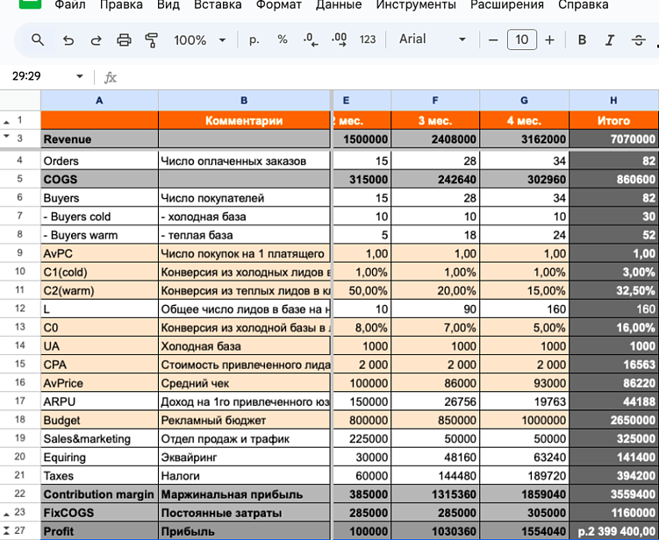Print the spreadsheet
The height and width of the screenshot is (540, 659).
pyautogui.click(x=124, y=40)
